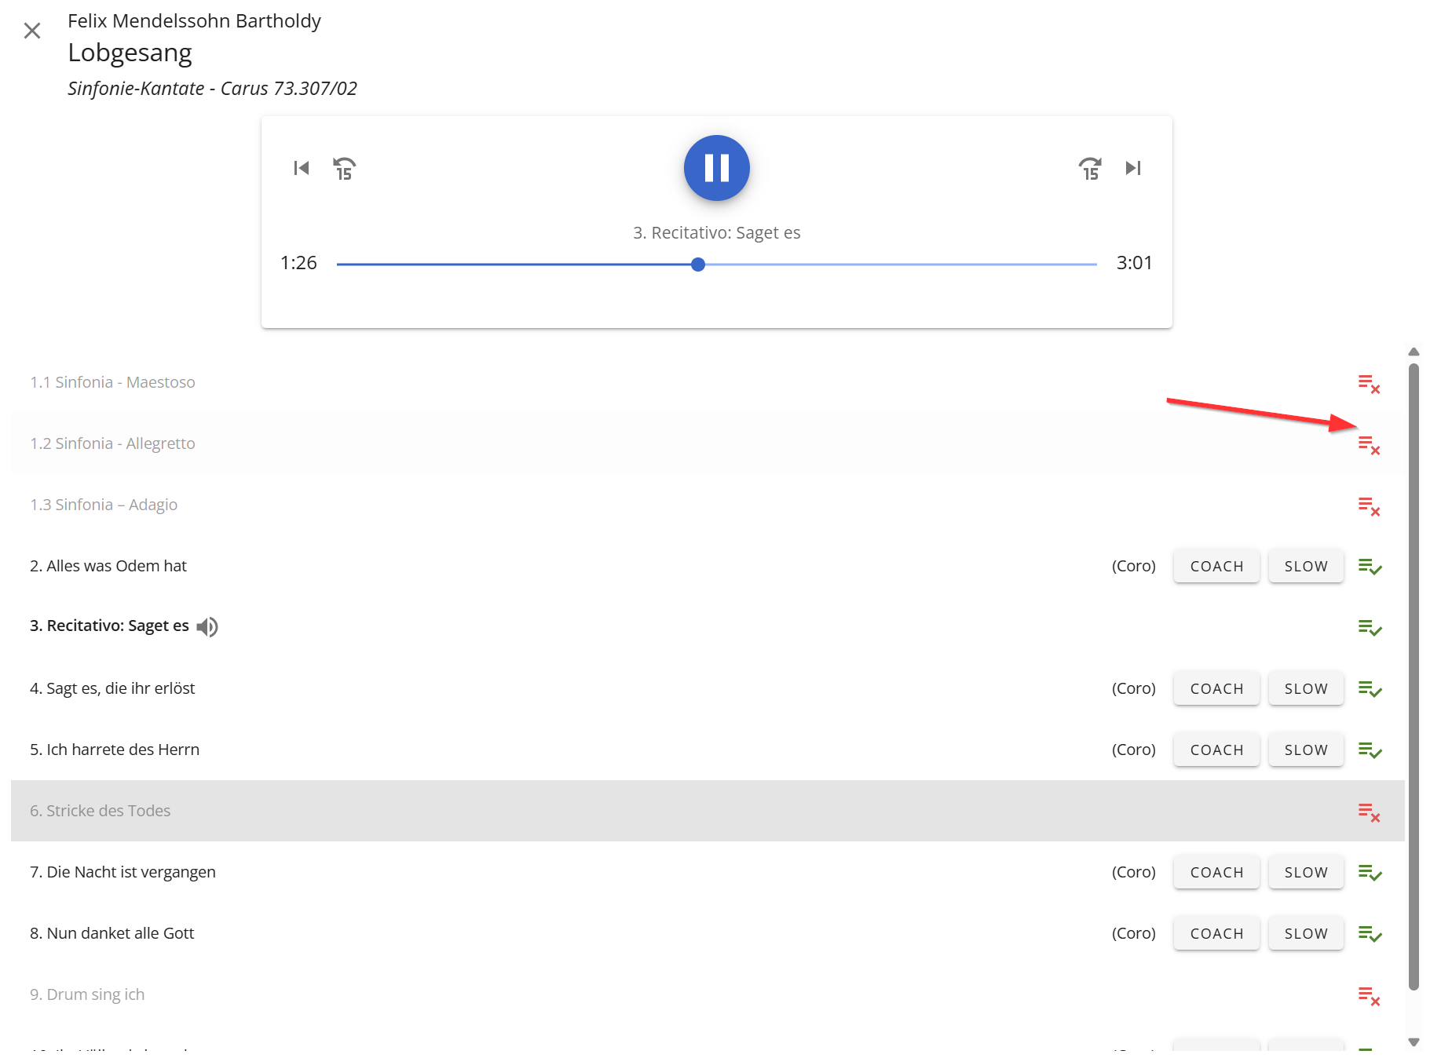Rewind 15 seconds

click(x=344, y=168)
